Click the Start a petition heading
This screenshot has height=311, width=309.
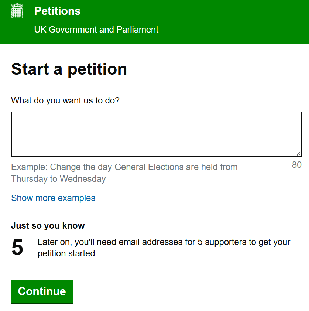69,69
